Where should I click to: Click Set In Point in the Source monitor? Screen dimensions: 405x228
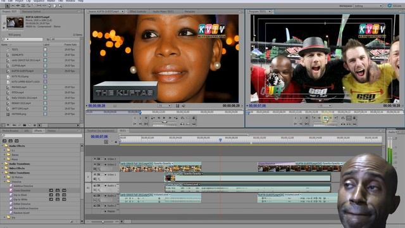pos(135,118)
